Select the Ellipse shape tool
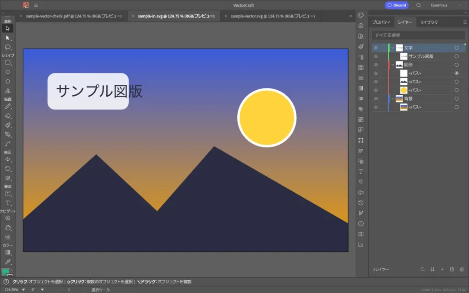 [x=7, y=72]
